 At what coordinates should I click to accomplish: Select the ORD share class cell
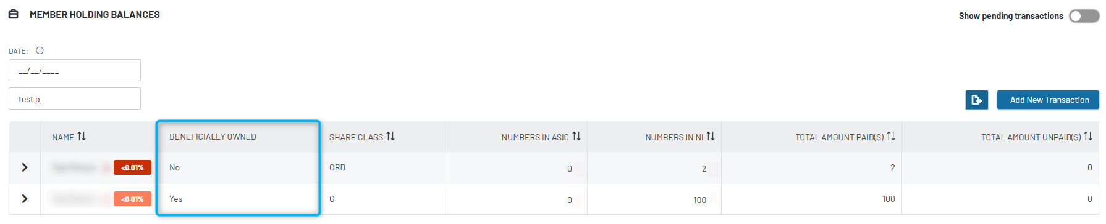383,167
